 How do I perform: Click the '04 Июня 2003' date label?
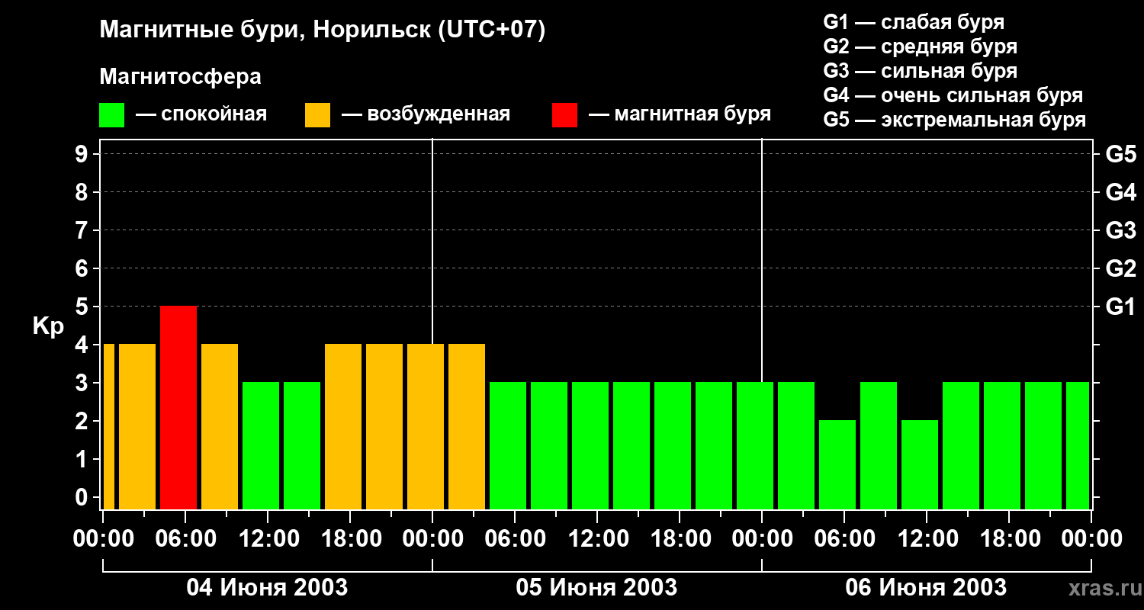click(268, 588)
